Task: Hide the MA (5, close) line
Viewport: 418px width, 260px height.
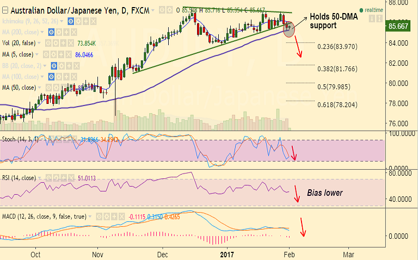Action: [x=46, y=54]
